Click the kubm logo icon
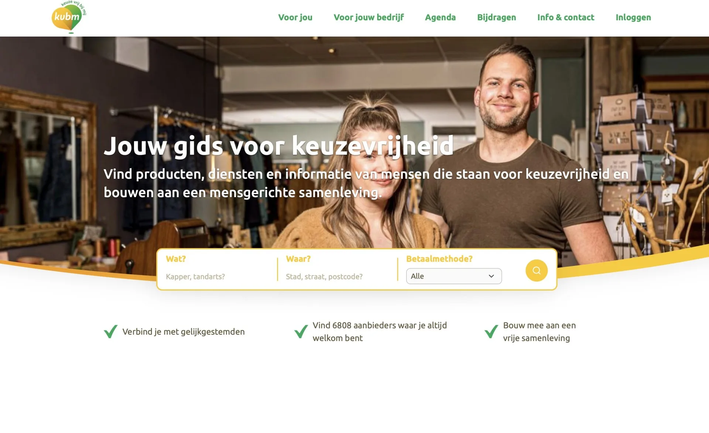Screen dimensions: 709x433 pyautogui.click(x=69, y=17)
